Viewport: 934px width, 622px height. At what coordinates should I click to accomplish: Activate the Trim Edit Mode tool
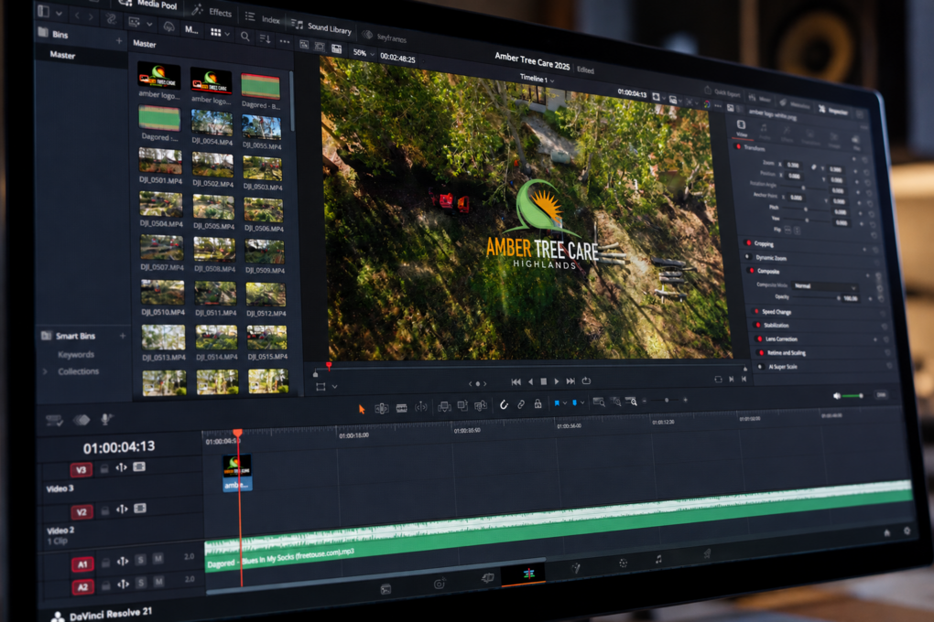pyautogui.click(x=381, y=408)
